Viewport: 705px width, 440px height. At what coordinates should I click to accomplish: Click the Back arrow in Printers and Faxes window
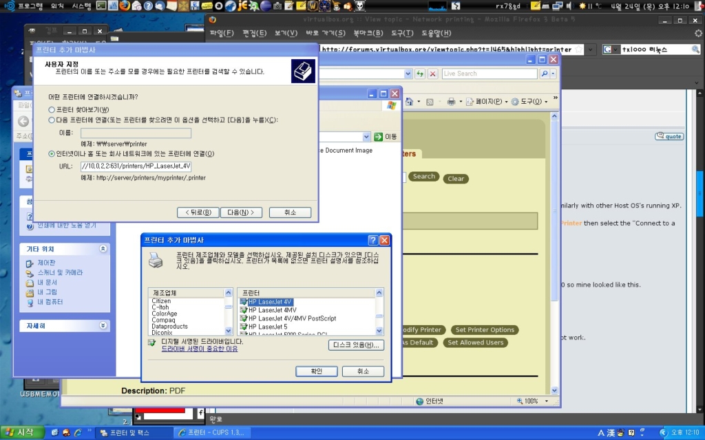[x=23, y=121]
